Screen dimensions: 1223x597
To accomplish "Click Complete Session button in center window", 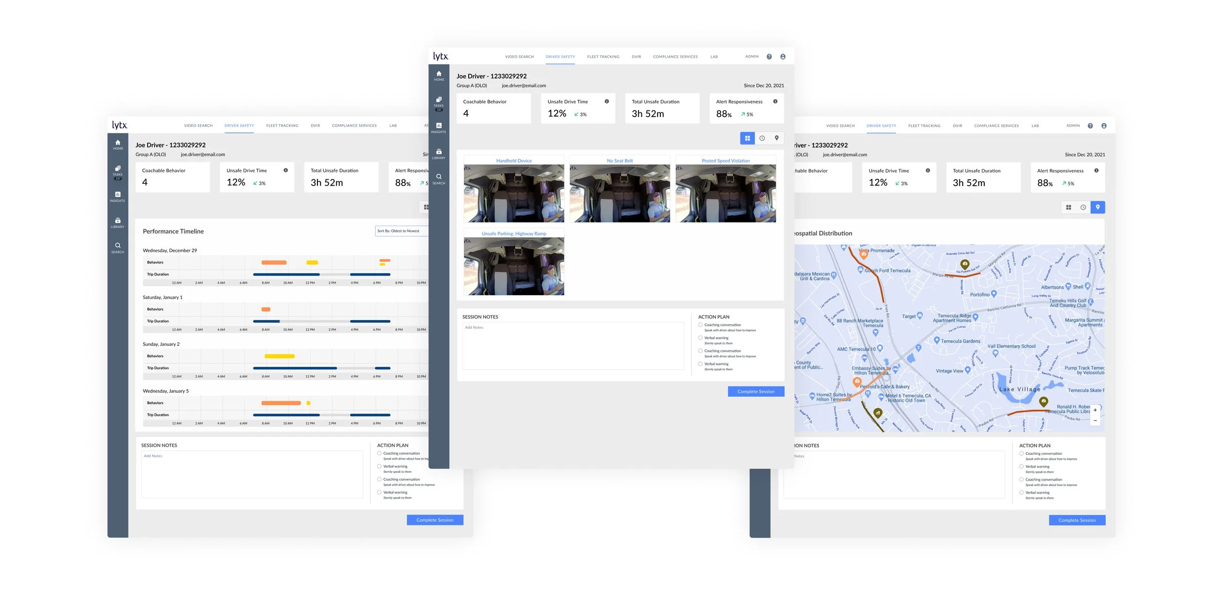I will pos(756,391).
